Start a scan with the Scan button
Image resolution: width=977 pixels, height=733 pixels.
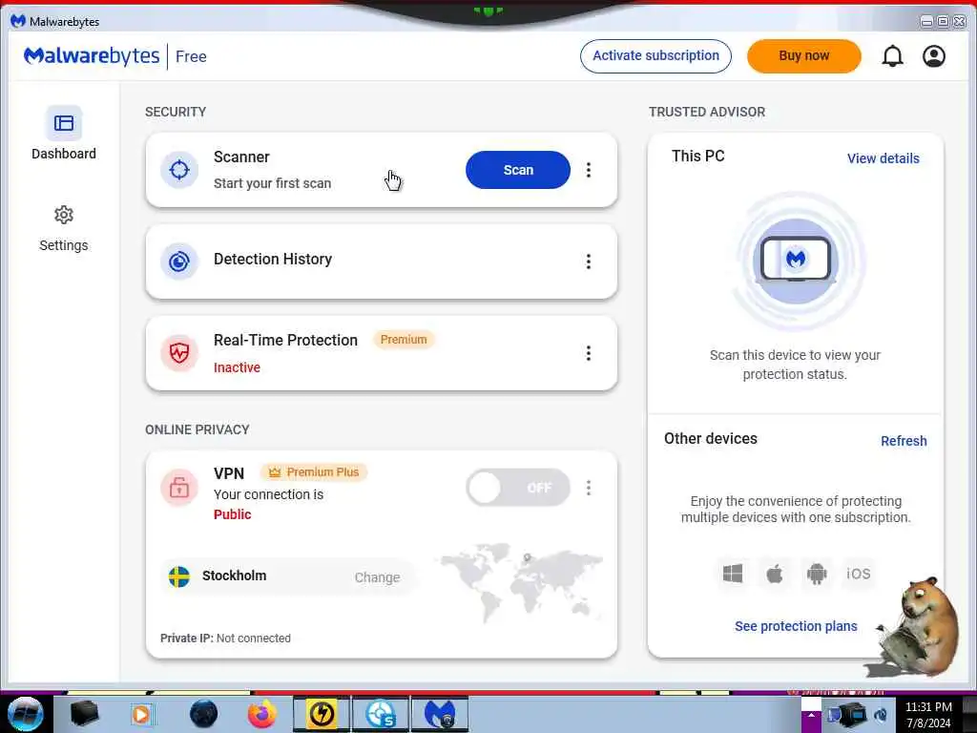(518, 170)
